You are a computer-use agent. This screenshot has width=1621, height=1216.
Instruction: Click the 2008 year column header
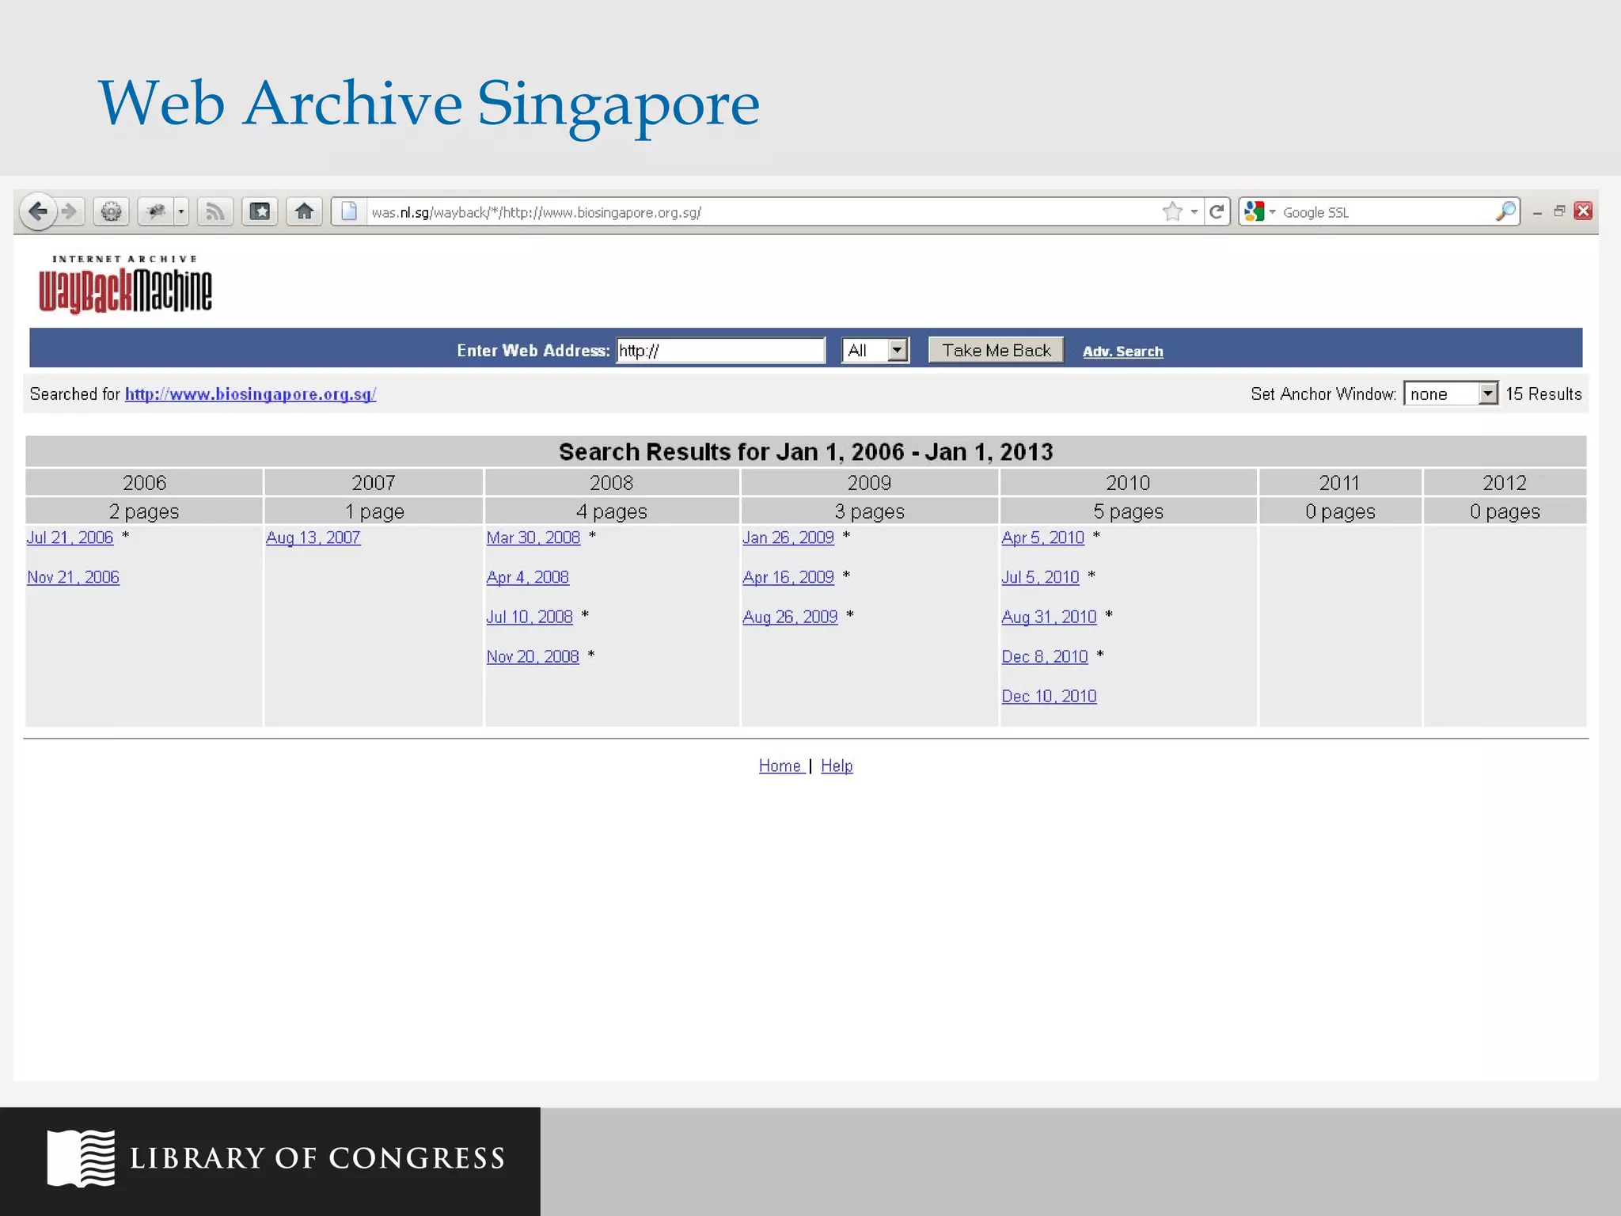point(612,482)
